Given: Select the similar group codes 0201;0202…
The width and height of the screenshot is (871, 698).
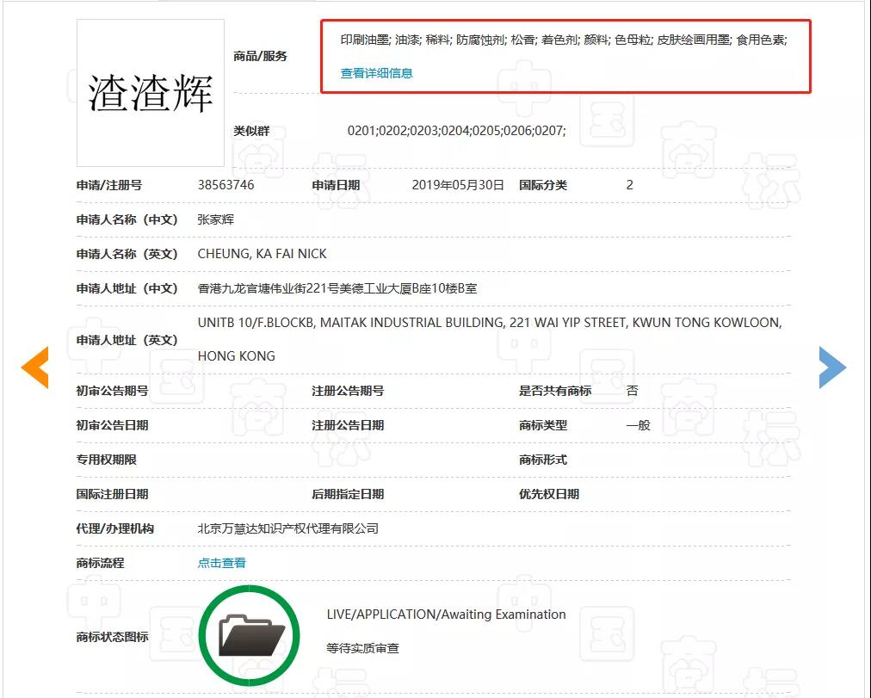Looking at the screenshot, I should coord(457,131).
